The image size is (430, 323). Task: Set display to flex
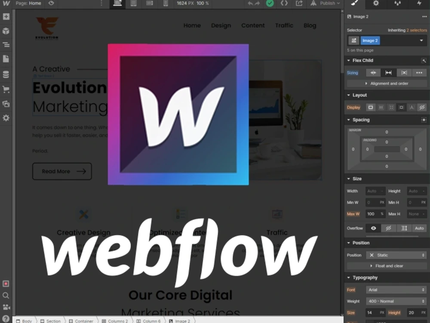(381, 108)
